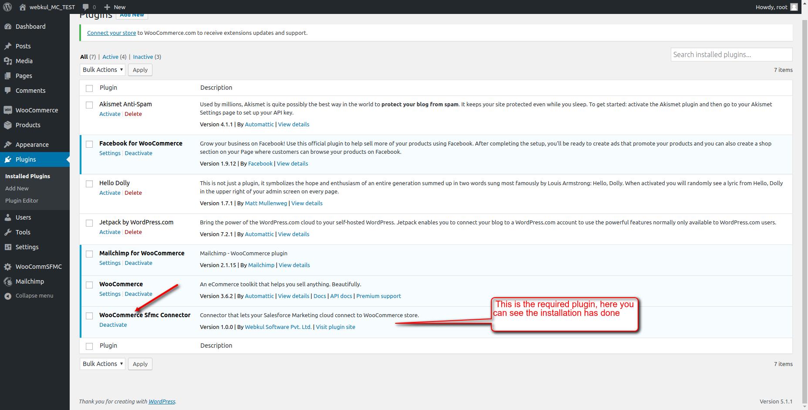
Task: Click the Dashboard gauge icon
Action: (8, 27)
